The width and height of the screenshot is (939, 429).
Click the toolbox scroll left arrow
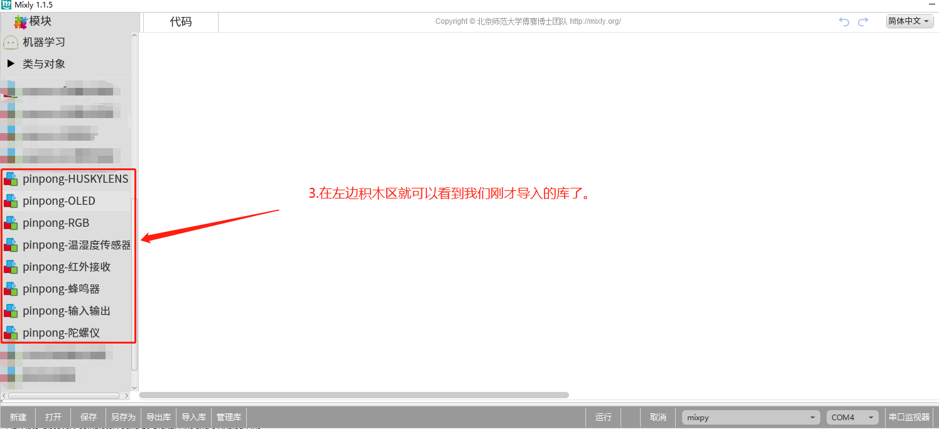click(x=3, y=396)
